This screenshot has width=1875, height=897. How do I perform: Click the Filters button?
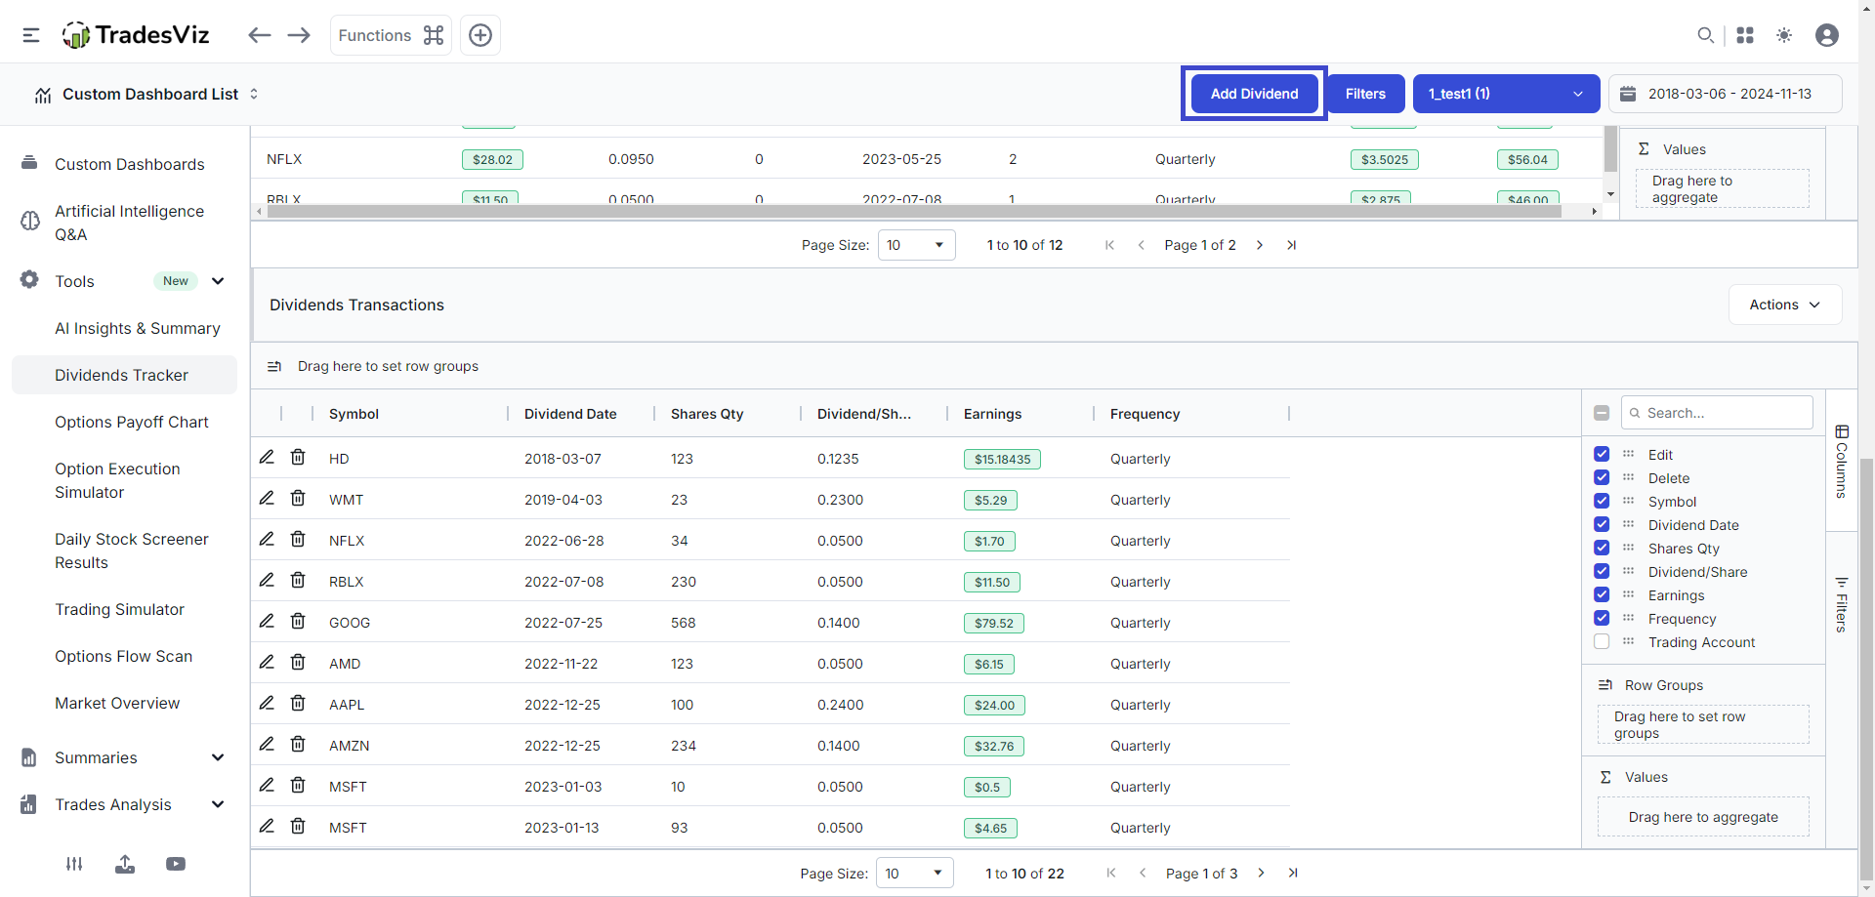pos(1365,94)
